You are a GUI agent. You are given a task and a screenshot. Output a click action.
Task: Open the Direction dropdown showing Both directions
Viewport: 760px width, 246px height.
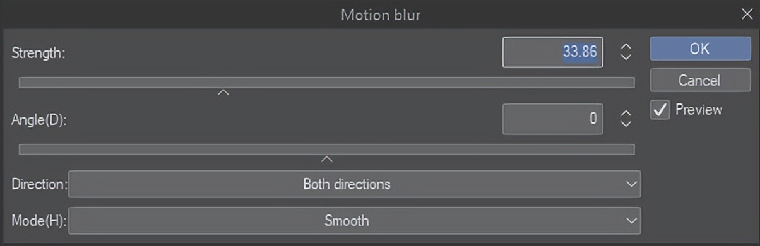point(355,185)
